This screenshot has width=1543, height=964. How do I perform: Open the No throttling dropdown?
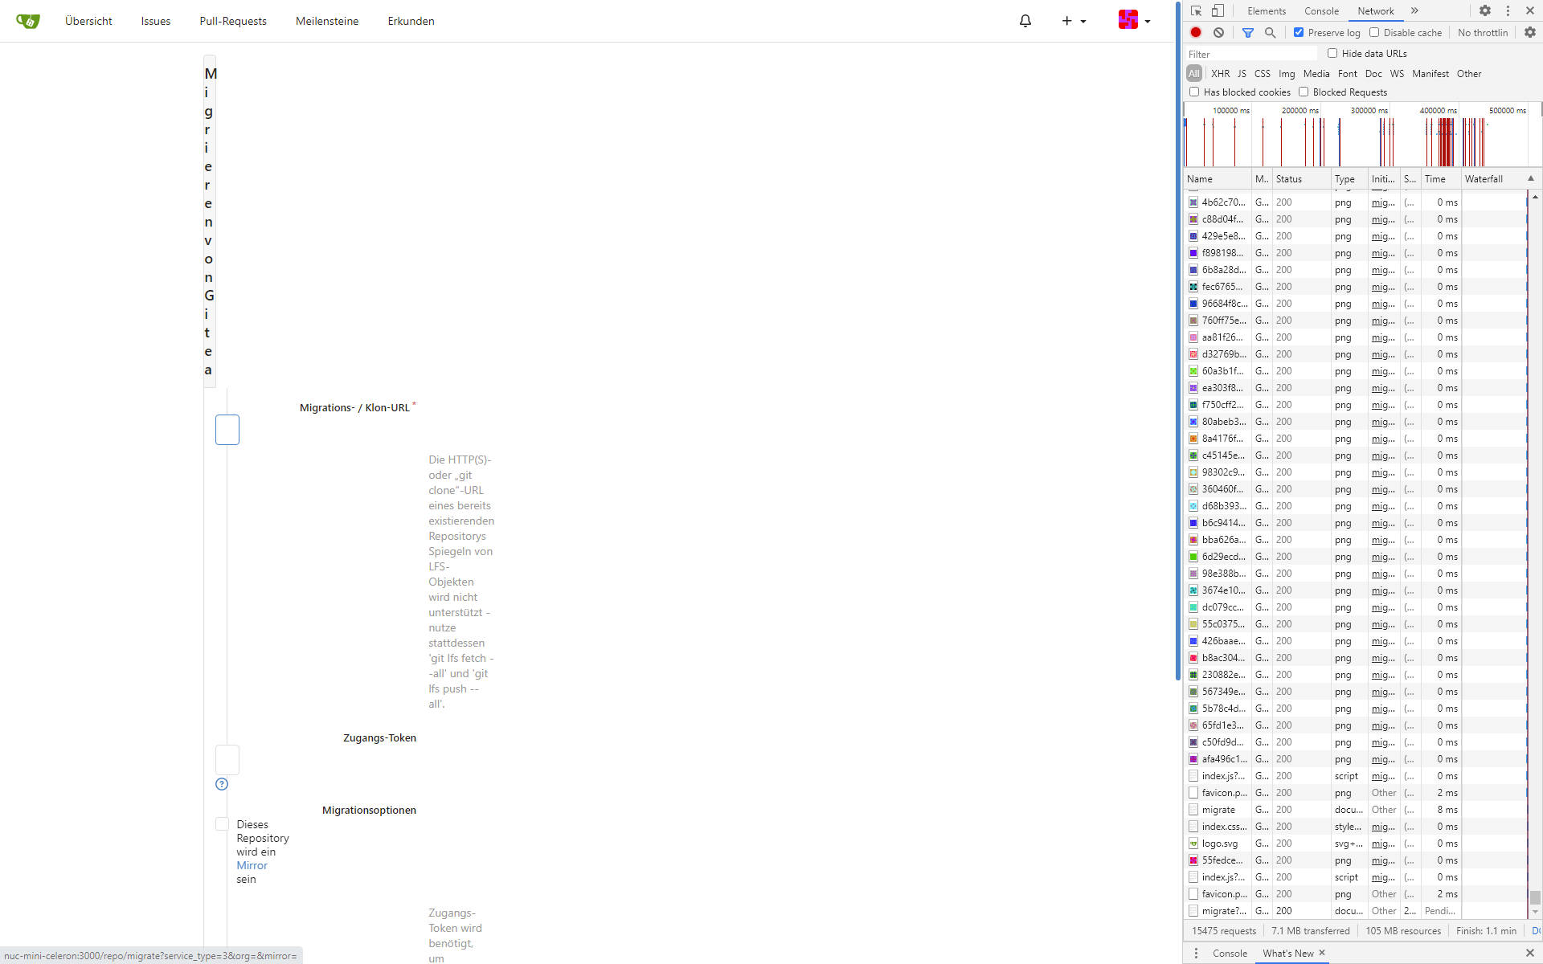click(1483, 32)
